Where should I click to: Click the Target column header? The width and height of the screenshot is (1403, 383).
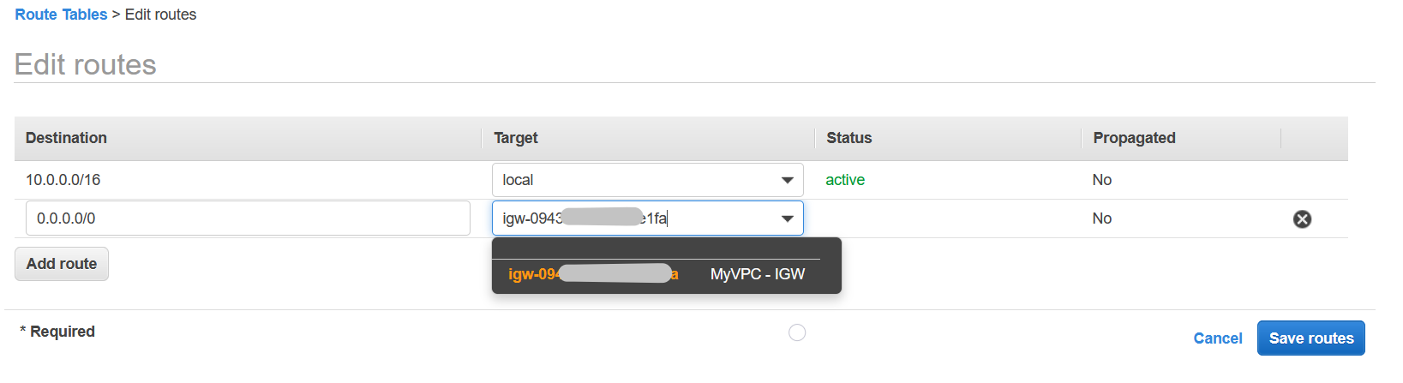[x=516, y=138]
